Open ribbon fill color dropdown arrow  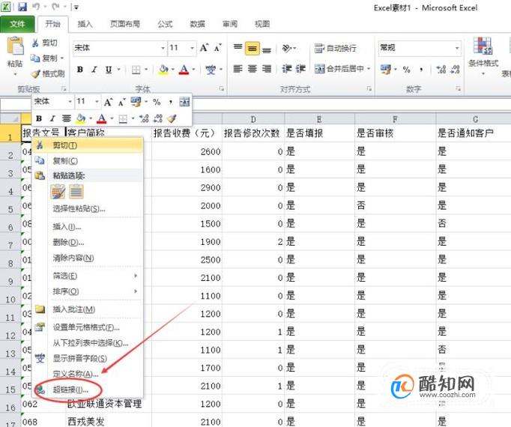click(x=172, y=69)
